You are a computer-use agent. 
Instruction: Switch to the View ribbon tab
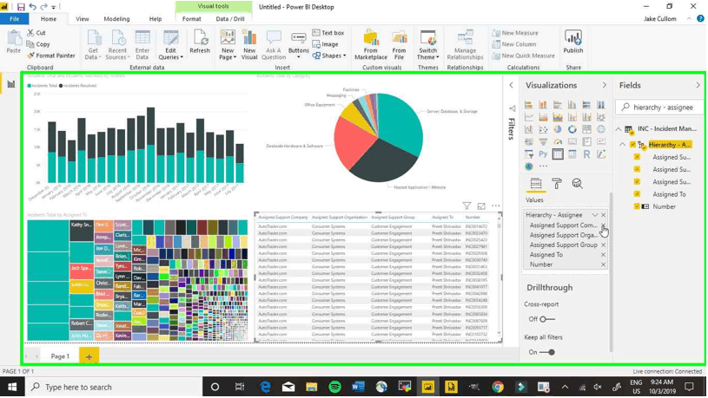[83, 19]
